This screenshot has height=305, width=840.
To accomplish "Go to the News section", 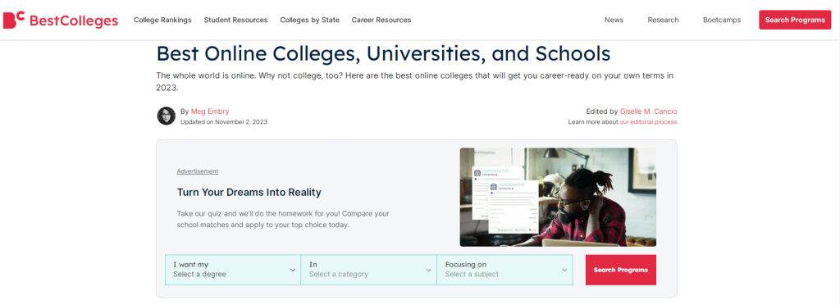I will pyautogui.click(x=614, y=20).
